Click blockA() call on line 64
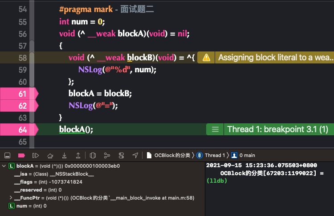The width and height of the screenshot is (334, 216). coord(76,130)
